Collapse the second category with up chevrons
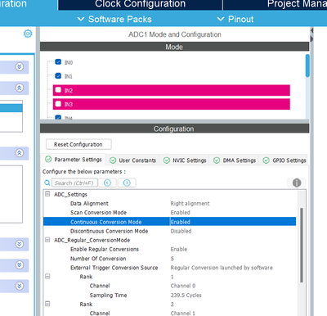The image size is (327, 316). point(20,88)
